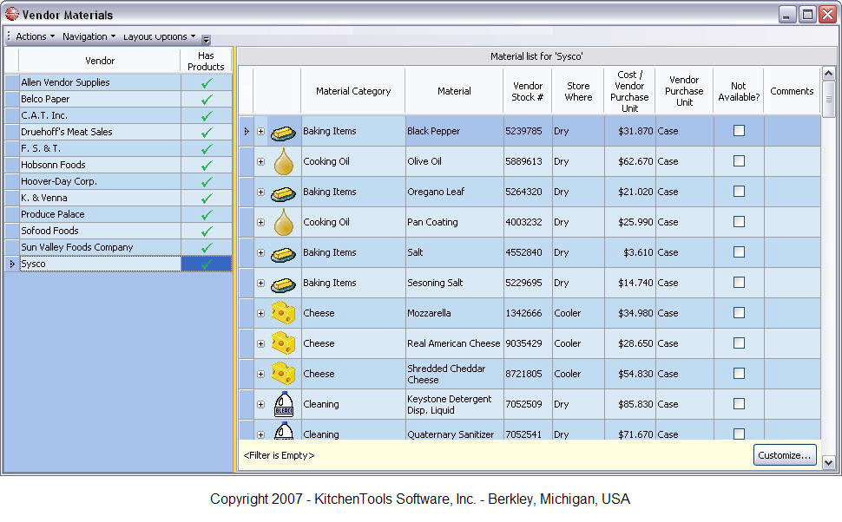The image size is (842, 522).
Task: Expand the Real American Cheese row
Action: tap(261, 343)
